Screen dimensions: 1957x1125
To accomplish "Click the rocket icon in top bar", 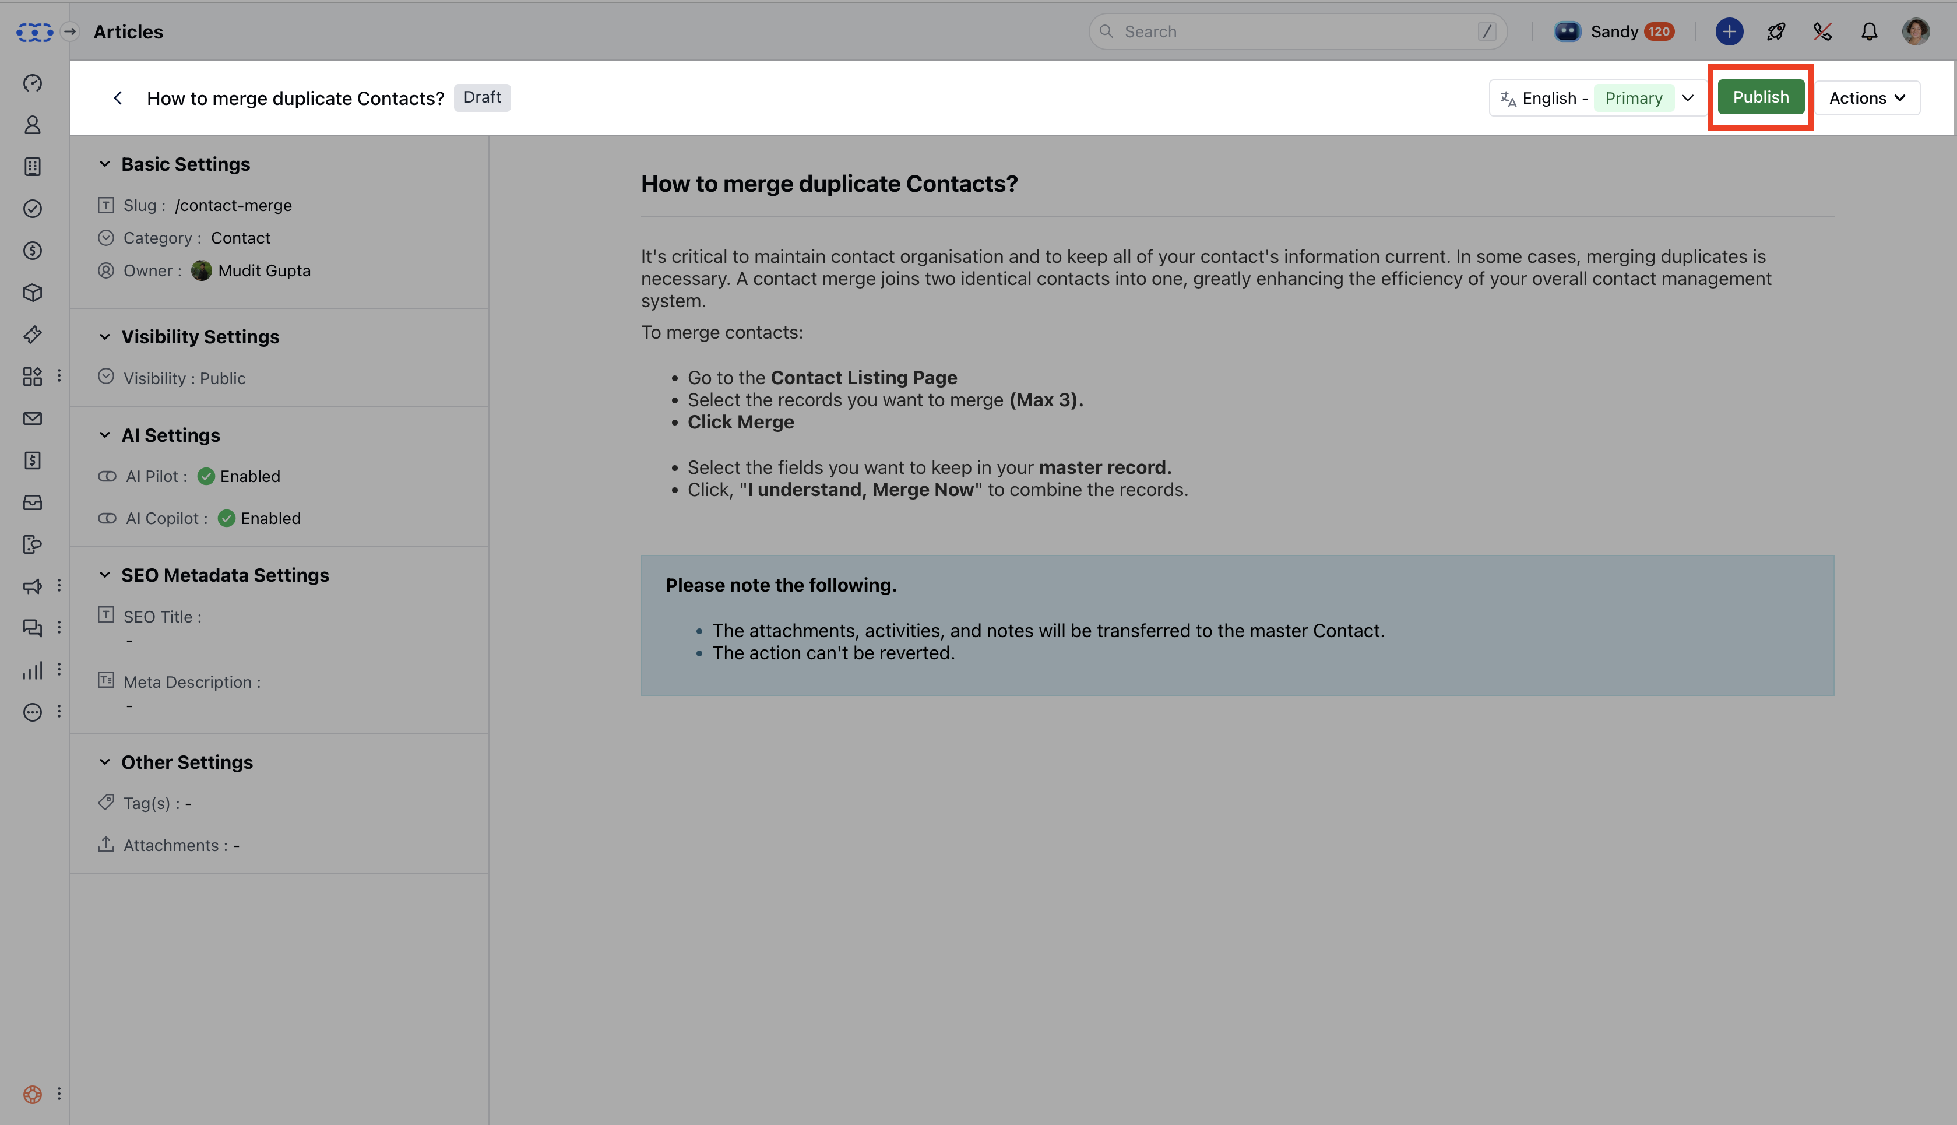I will tap(1776, 31).
